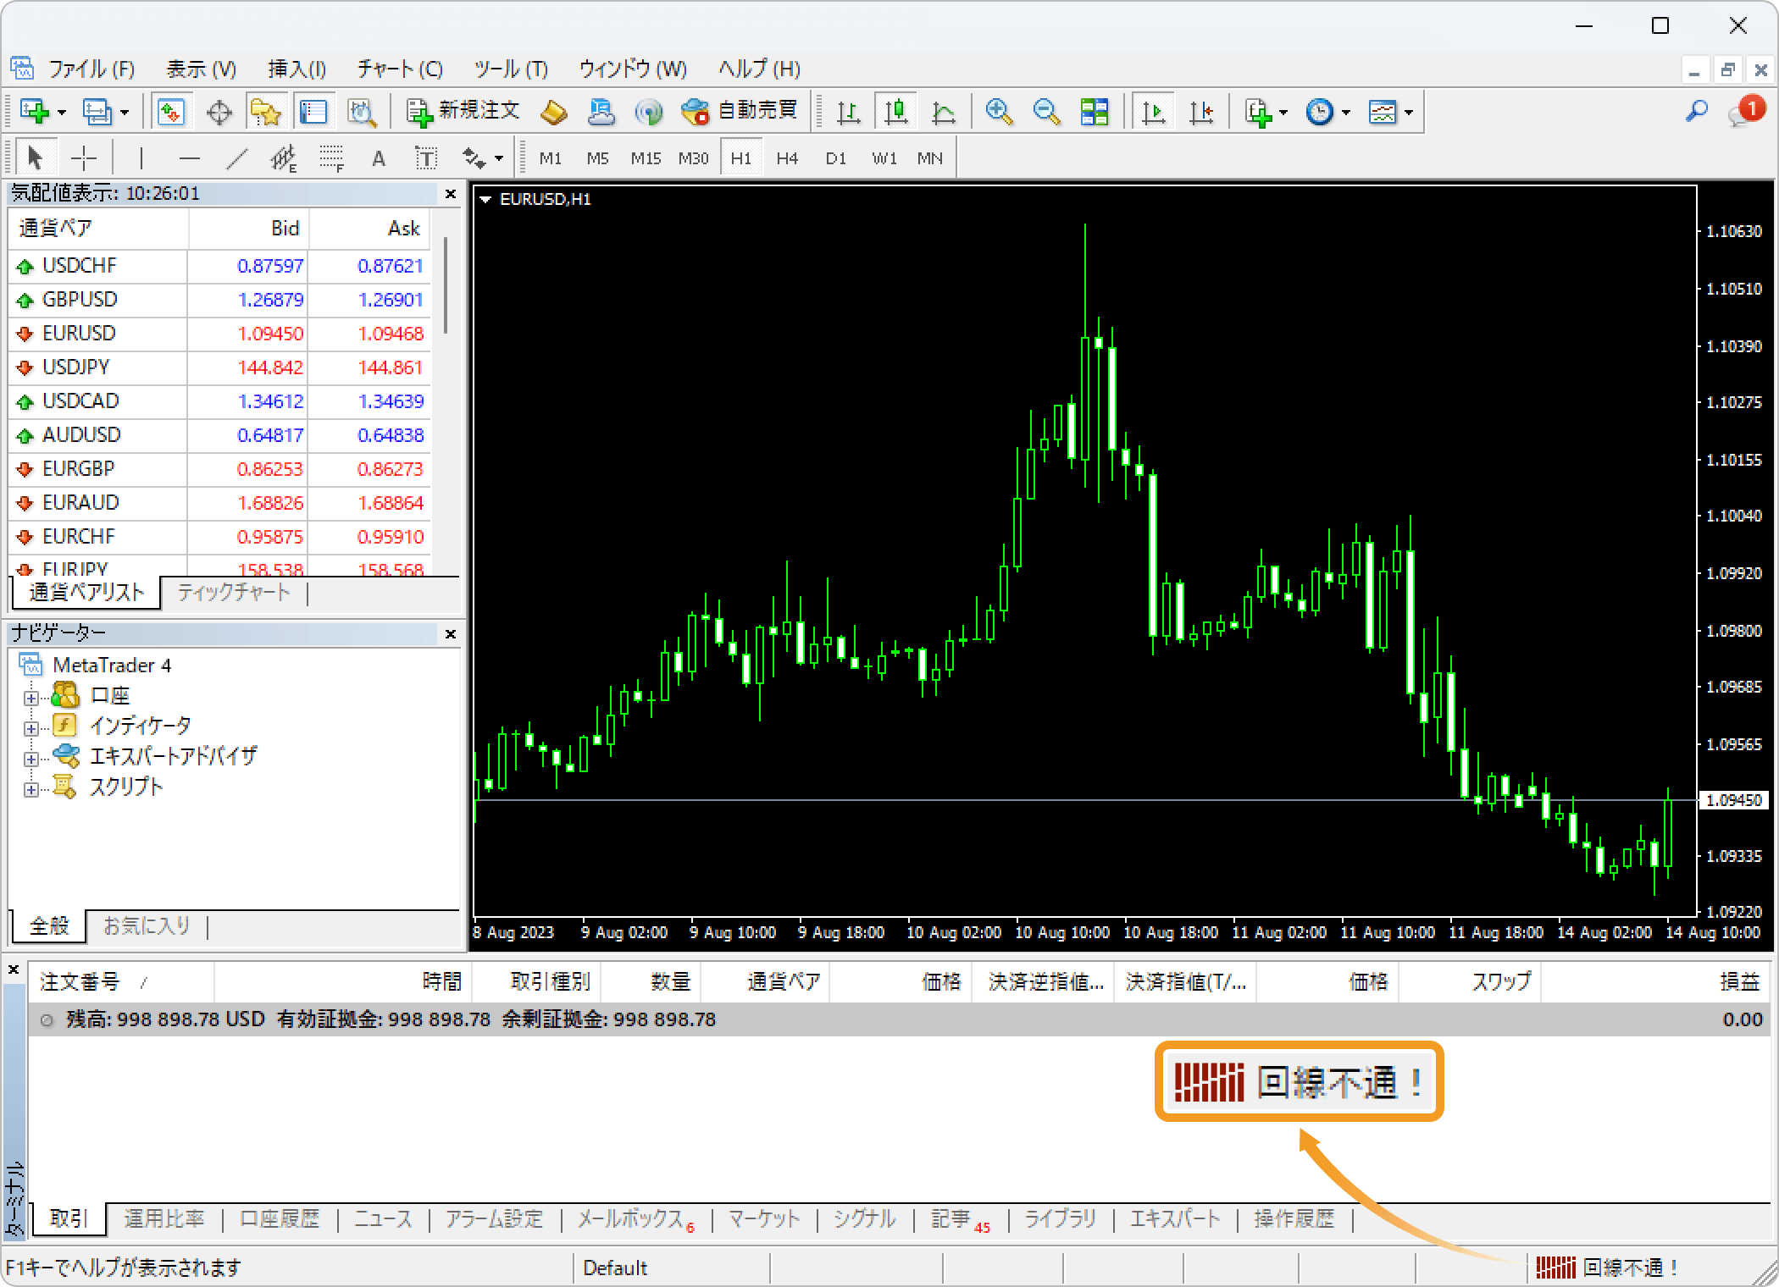Zoom out of the chart
Image resolution: width=1779 pixels, height=1287 pixels.
click(1046, 112)
